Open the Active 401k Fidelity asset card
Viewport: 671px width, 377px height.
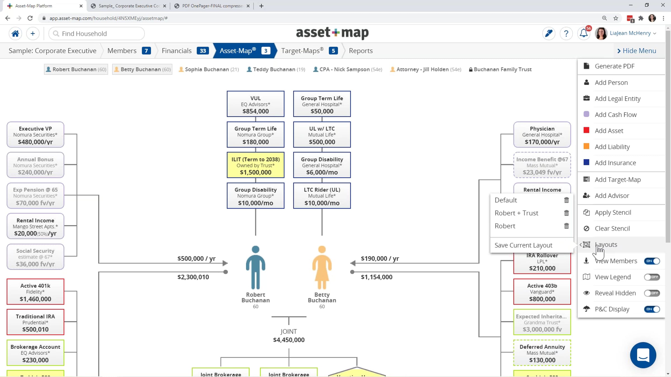(x=36, y=292)
